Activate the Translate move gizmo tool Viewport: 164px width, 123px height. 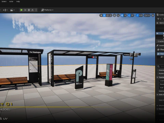(104, 15)
